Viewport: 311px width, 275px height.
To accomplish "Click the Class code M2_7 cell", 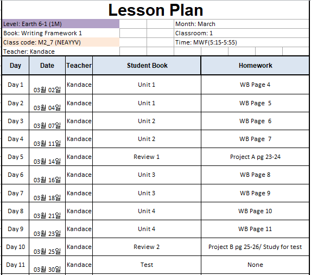I will [x=61, y=42].
